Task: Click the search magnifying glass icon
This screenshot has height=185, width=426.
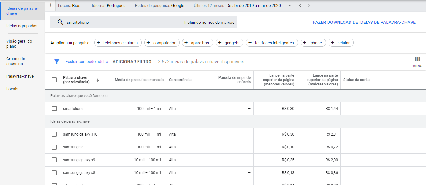Action: (60, 22)
